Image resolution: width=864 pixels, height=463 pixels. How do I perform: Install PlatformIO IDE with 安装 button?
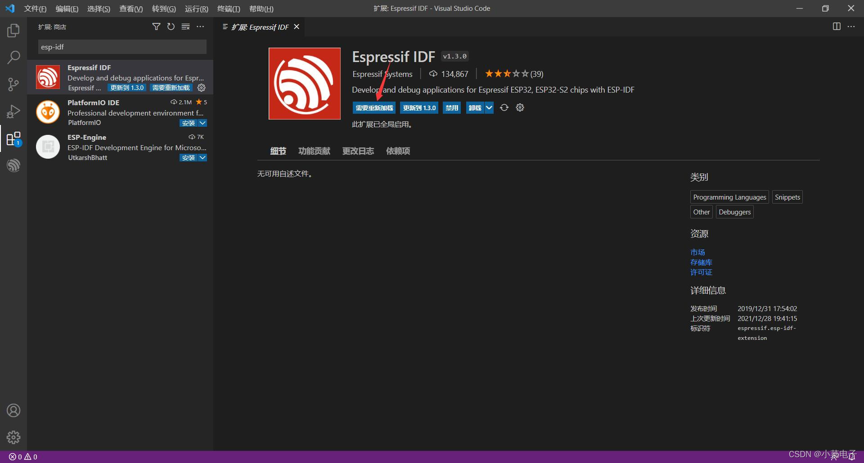click(x=189, y=123)
